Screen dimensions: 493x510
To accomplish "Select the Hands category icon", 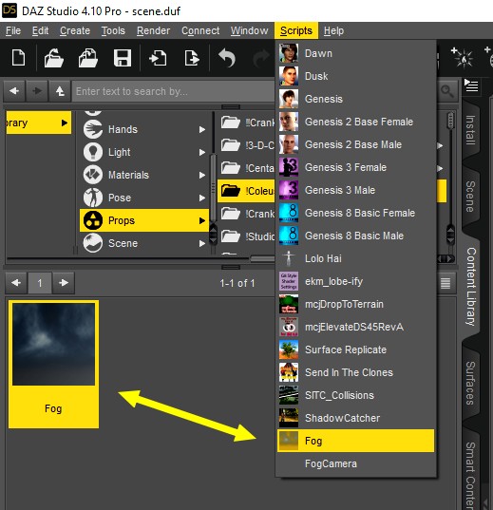I will click(93, 129).
